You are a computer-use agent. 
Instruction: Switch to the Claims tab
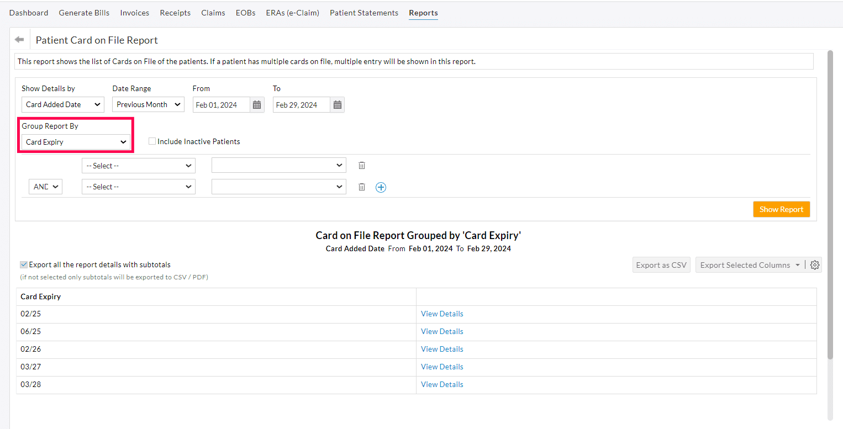click(213, 12)
